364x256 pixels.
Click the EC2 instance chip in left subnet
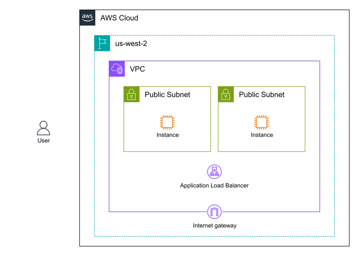click(x=167, y=122)
